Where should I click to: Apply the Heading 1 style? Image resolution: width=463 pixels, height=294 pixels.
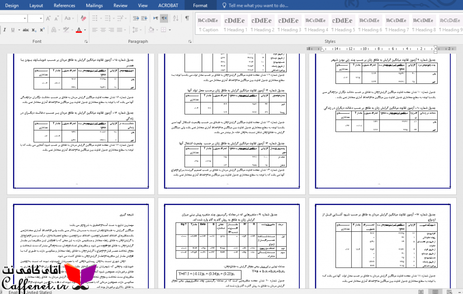tap(235, 25)
